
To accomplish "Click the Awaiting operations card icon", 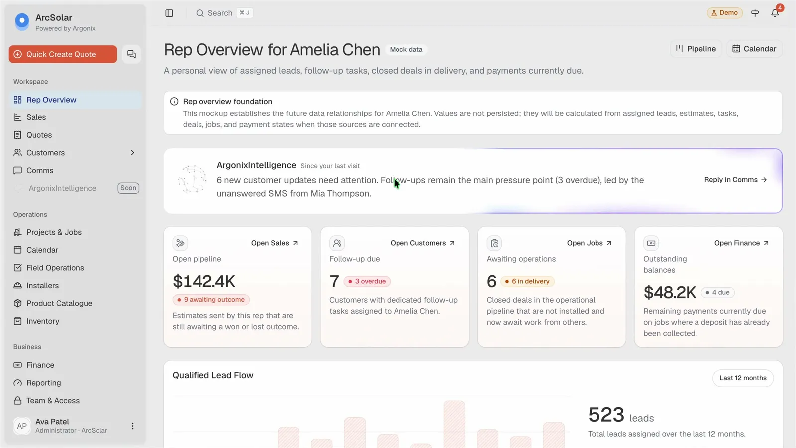I will 494,243.
